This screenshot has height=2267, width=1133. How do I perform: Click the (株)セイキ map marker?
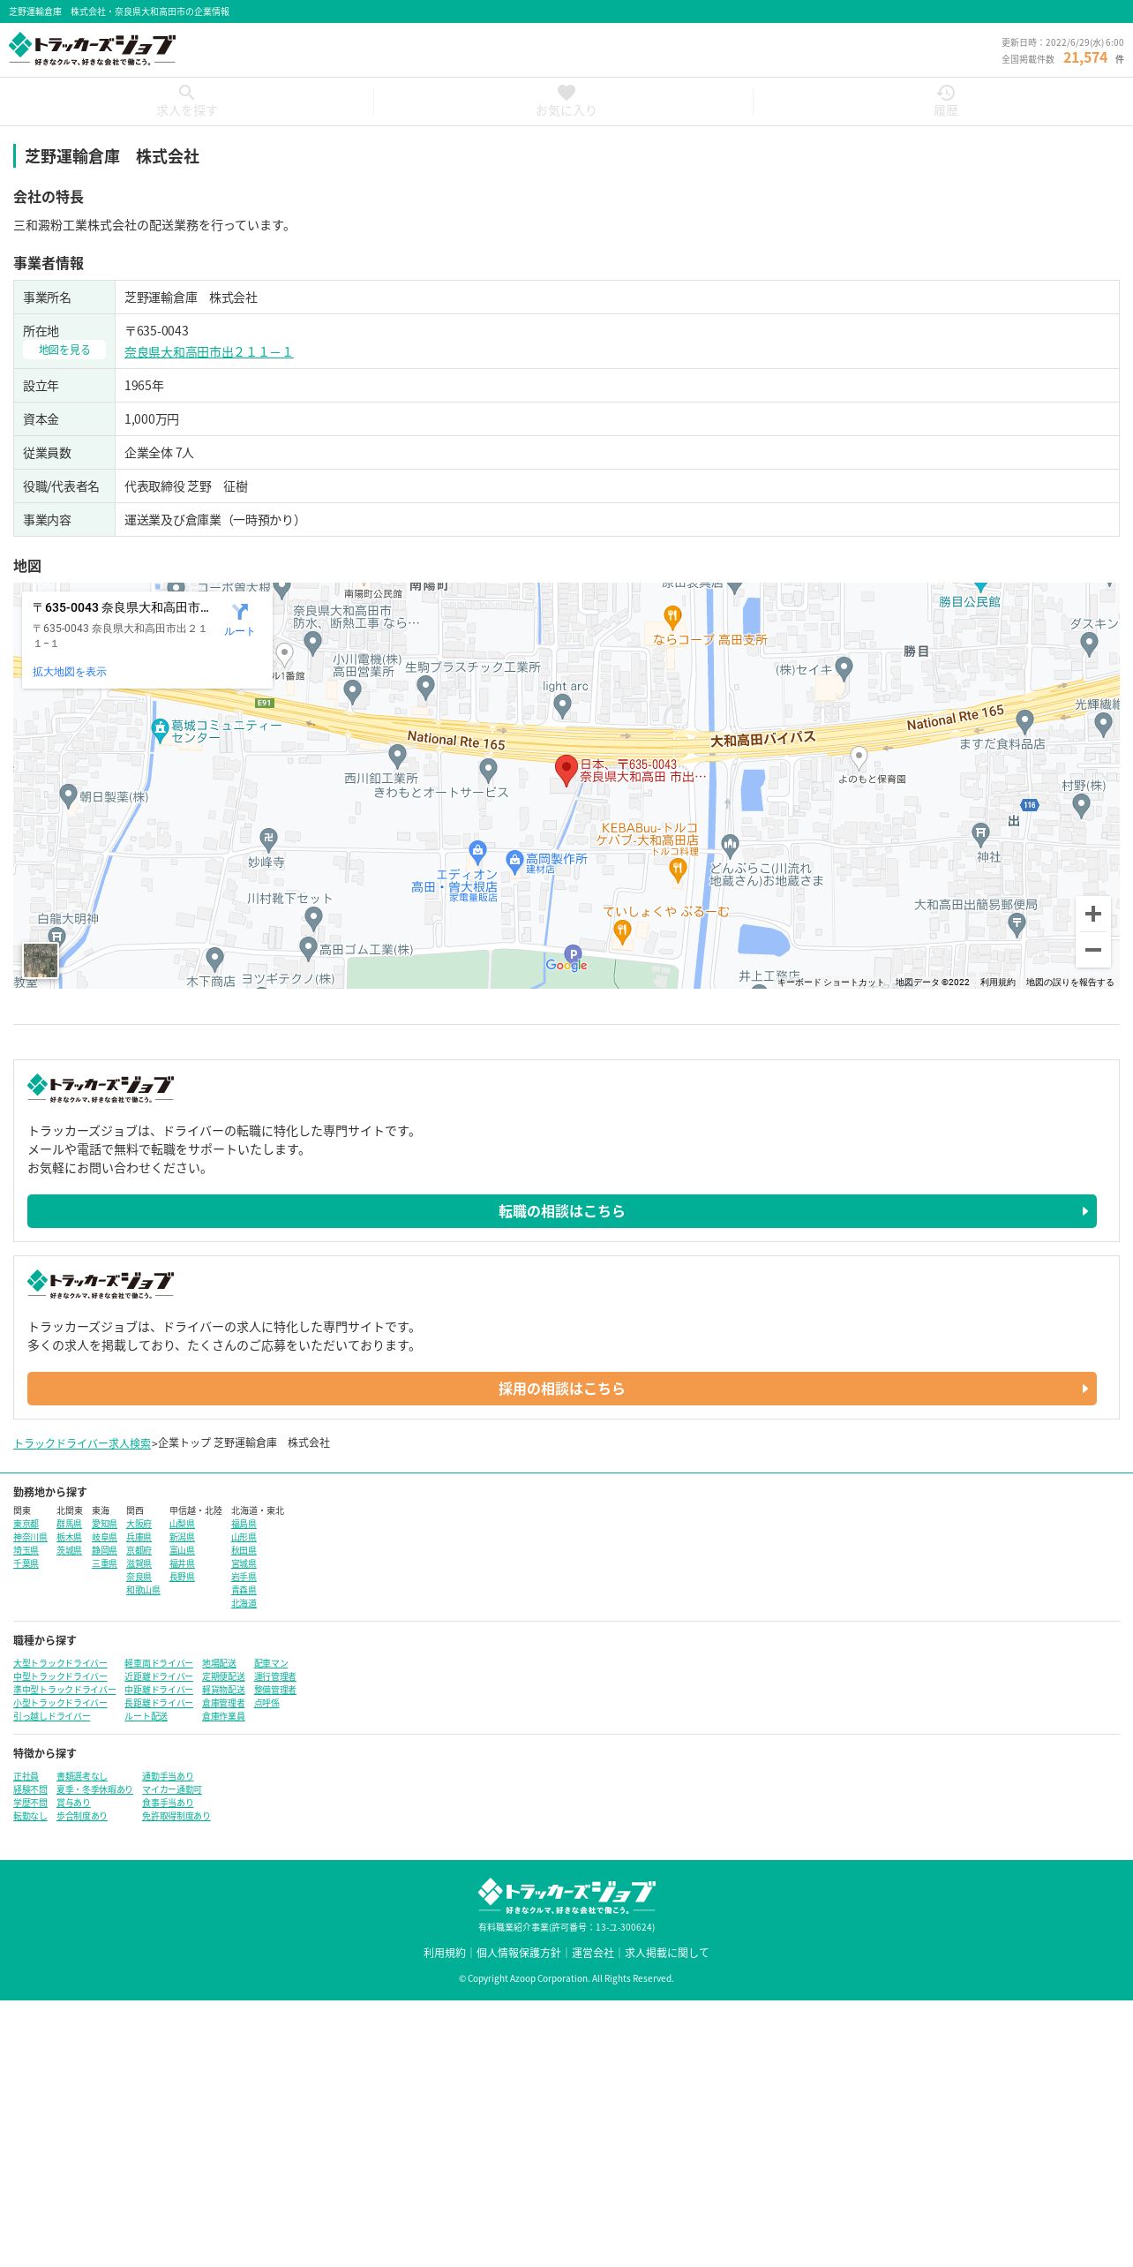844,668
